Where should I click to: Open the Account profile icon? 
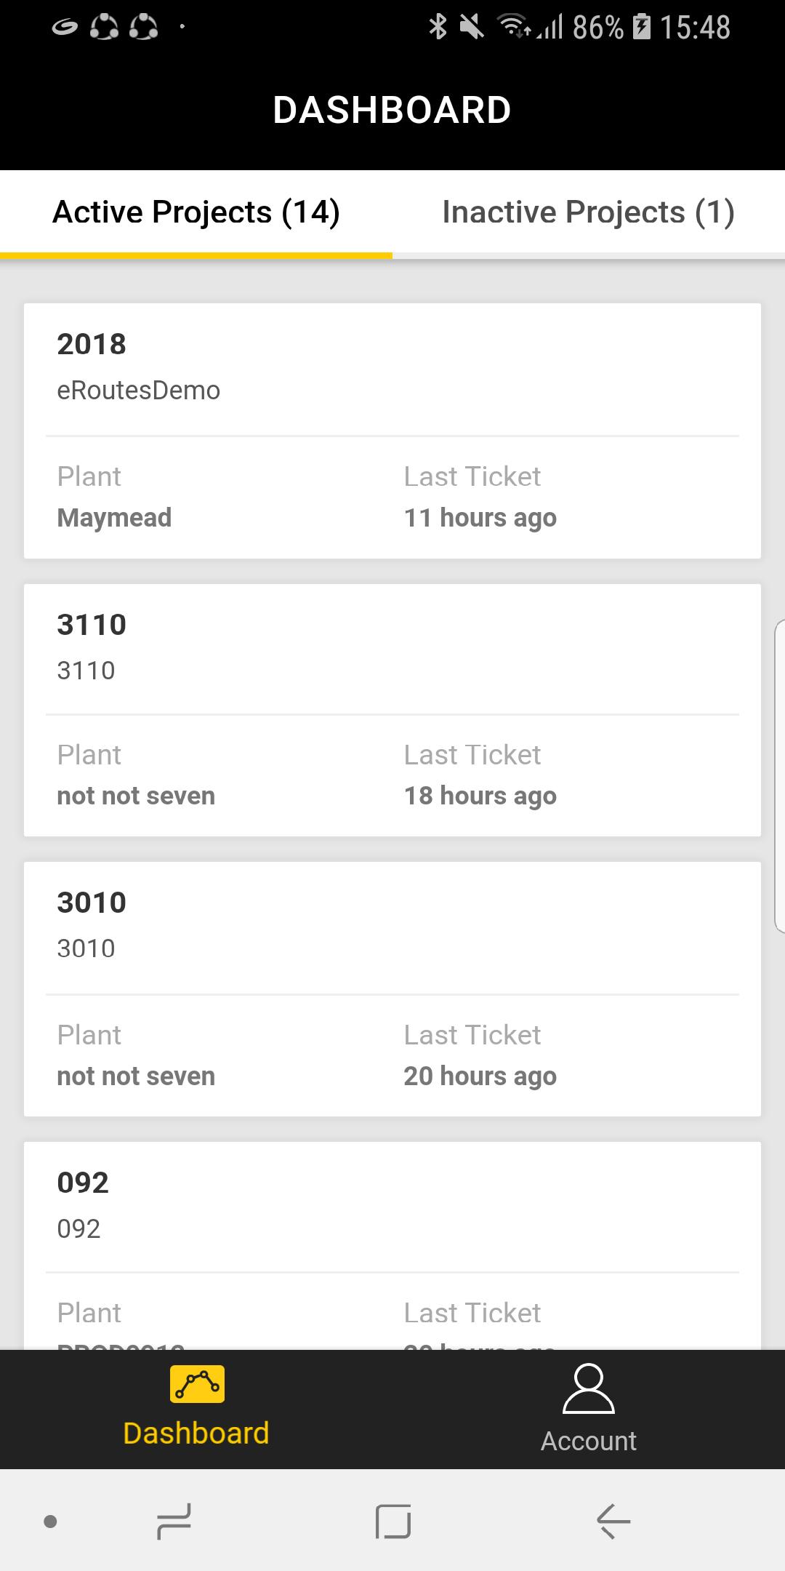click(589, 1388)
